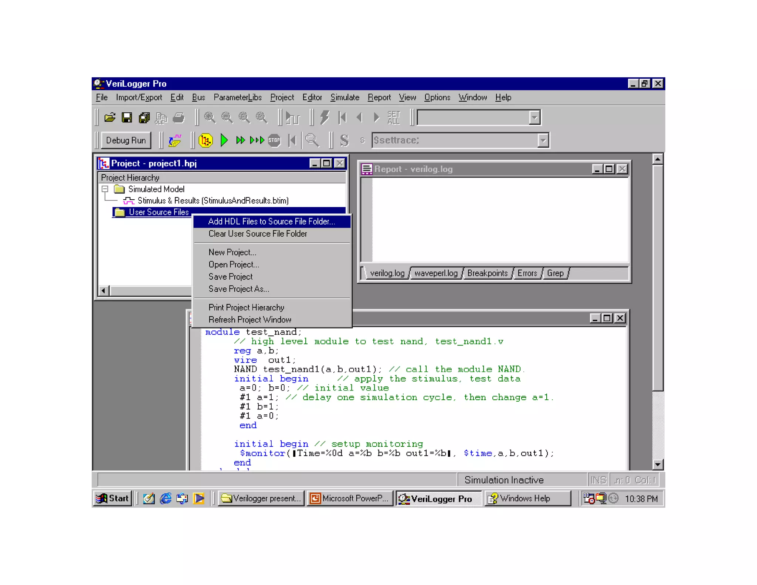Click the main window scrollbar down arrow
This screenshot has height=585, width=757.
tap(657, 464)
